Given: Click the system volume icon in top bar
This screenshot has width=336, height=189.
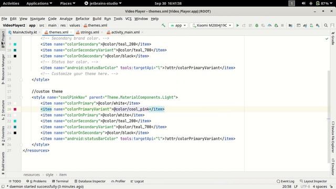Looking at the screenshot, I should point(303,3).
